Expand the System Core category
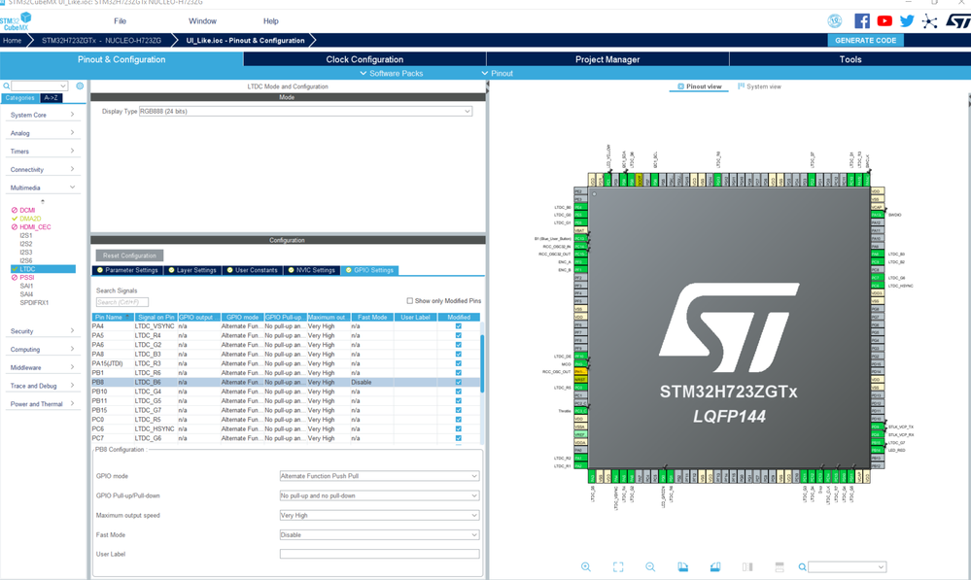The height and width of the screenshot is (580, 971). point(42,116)
